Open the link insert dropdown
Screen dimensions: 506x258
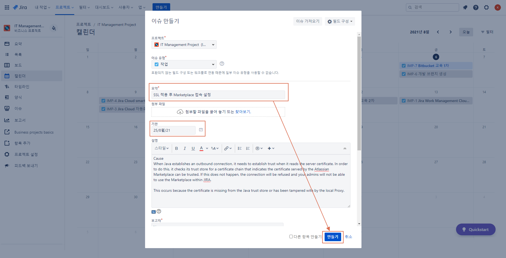pyautogui.click(x=228, y=148)
